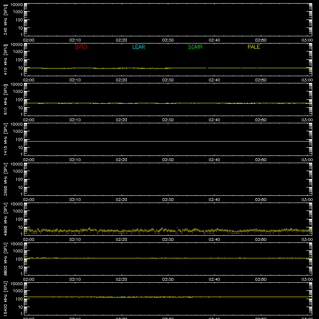Click the 03:00 time label under the 4995 MHz plot

(x=307, y=240)
